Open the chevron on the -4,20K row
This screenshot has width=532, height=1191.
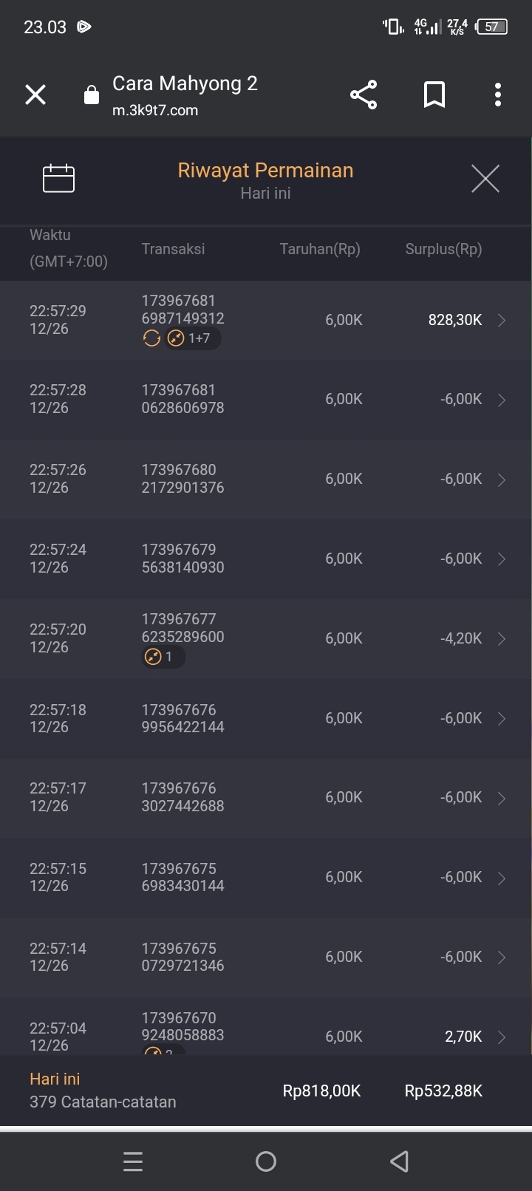pyautogui.click(x=502, y=639)
